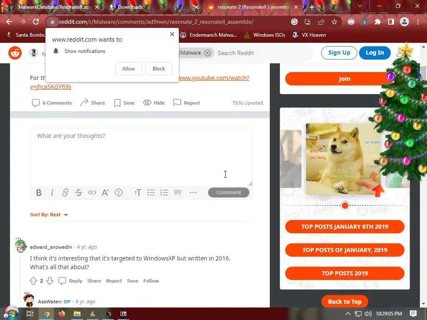Open Firefox from the taskbar

[x=62, y=314]
